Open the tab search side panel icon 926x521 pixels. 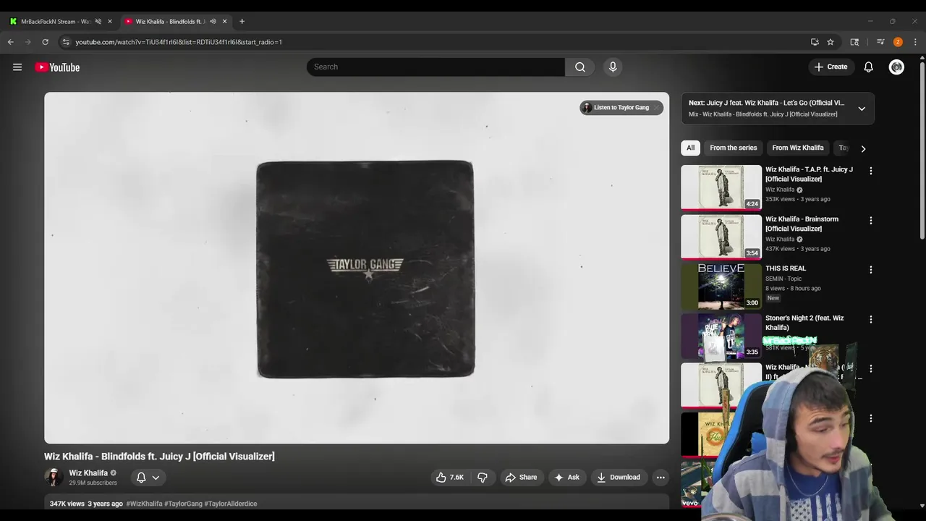click(x=854, y=42)
